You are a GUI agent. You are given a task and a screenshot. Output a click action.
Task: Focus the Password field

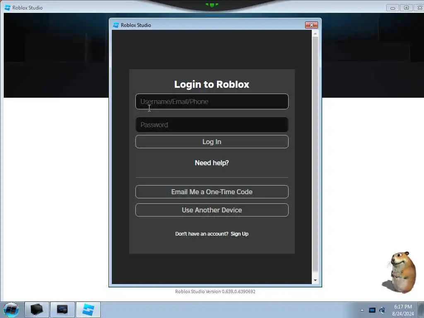(x=212, y=125)
